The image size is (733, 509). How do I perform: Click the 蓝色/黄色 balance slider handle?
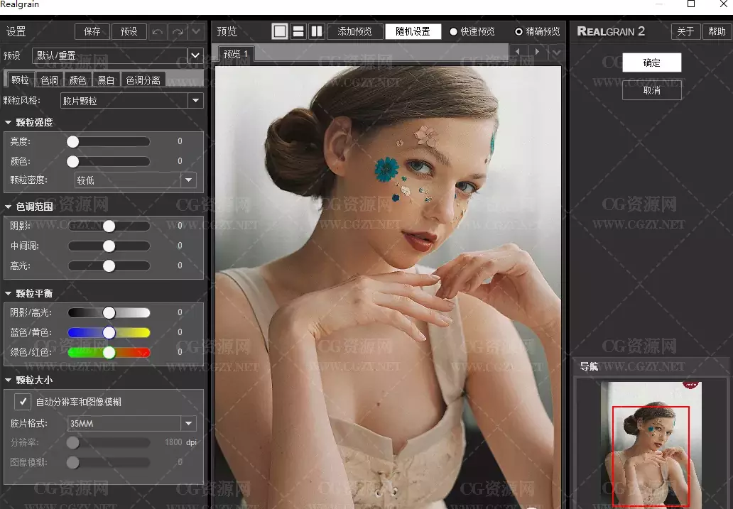[109, 332]
